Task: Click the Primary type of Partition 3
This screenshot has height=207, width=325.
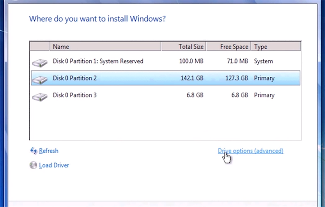Action: pyautogui.click(x=264, y=95)
